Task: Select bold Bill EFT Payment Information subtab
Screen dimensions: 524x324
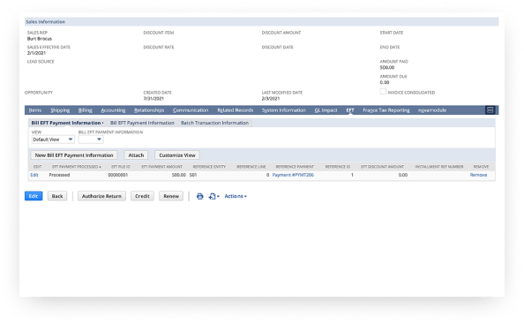Action: point(67,123)
